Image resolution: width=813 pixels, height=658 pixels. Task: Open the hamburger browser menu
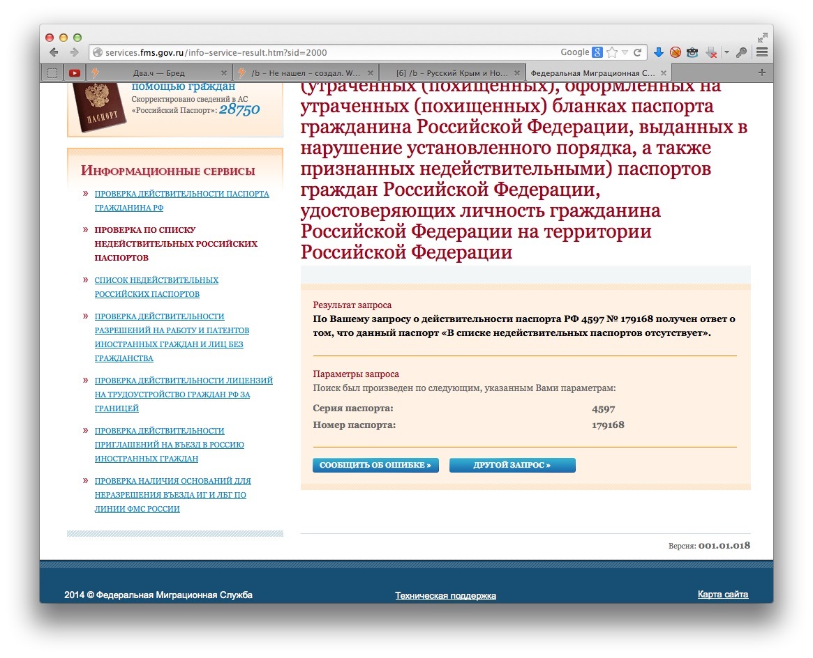(761, 52)
